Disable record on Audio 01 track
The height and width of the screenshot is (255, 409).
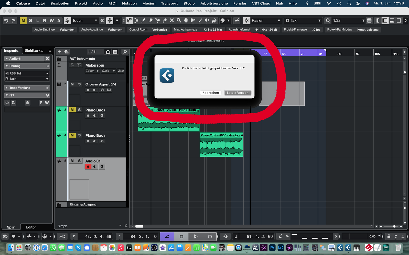coord(88,167)
